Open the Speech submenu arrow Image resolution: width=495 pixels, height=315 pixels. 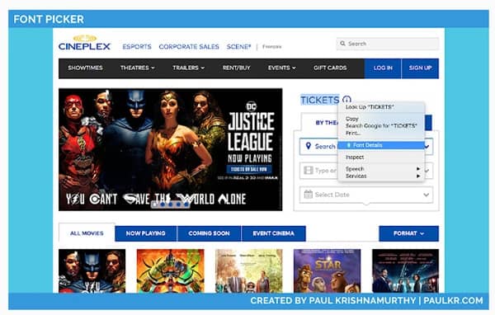418,168
